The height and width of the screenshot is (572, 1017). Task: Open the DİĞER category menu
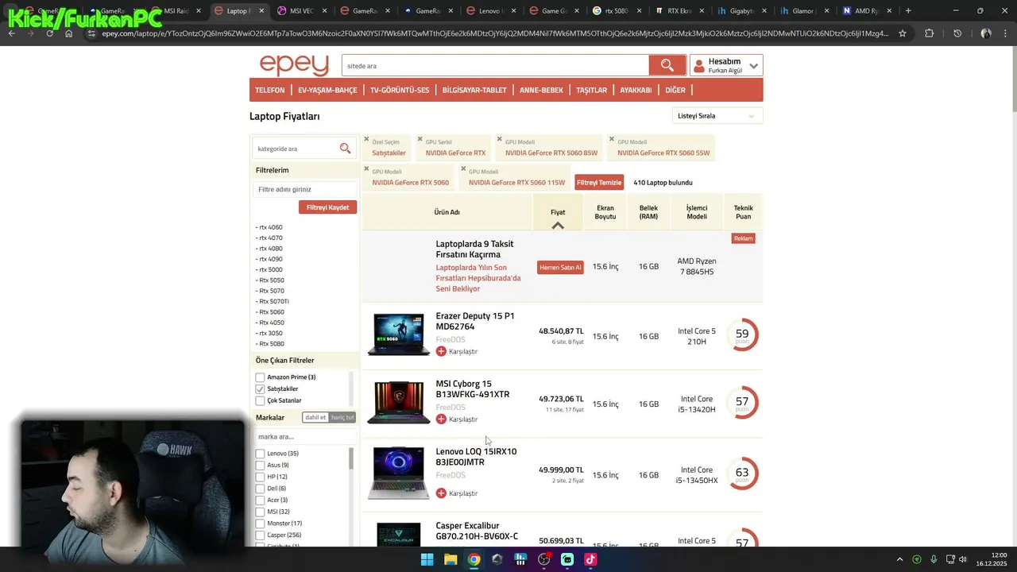click(675, 90)
